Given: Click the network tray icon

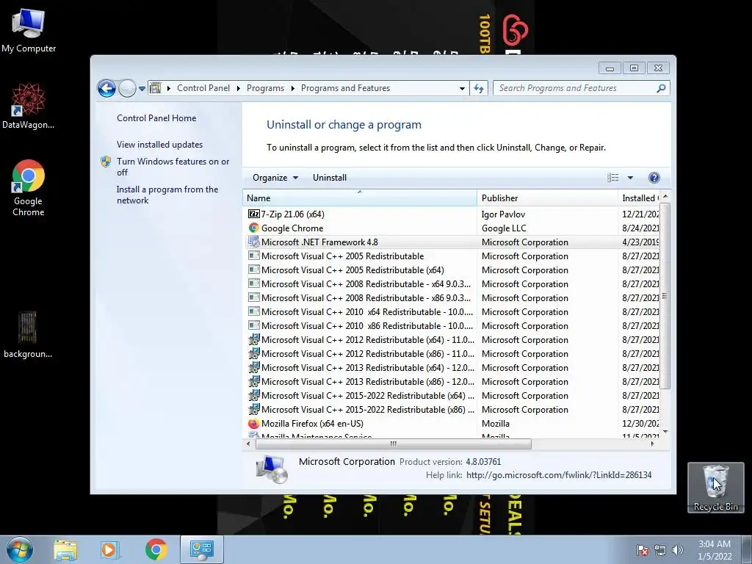Looking at the screenshot, I should [x=660, y=550].
